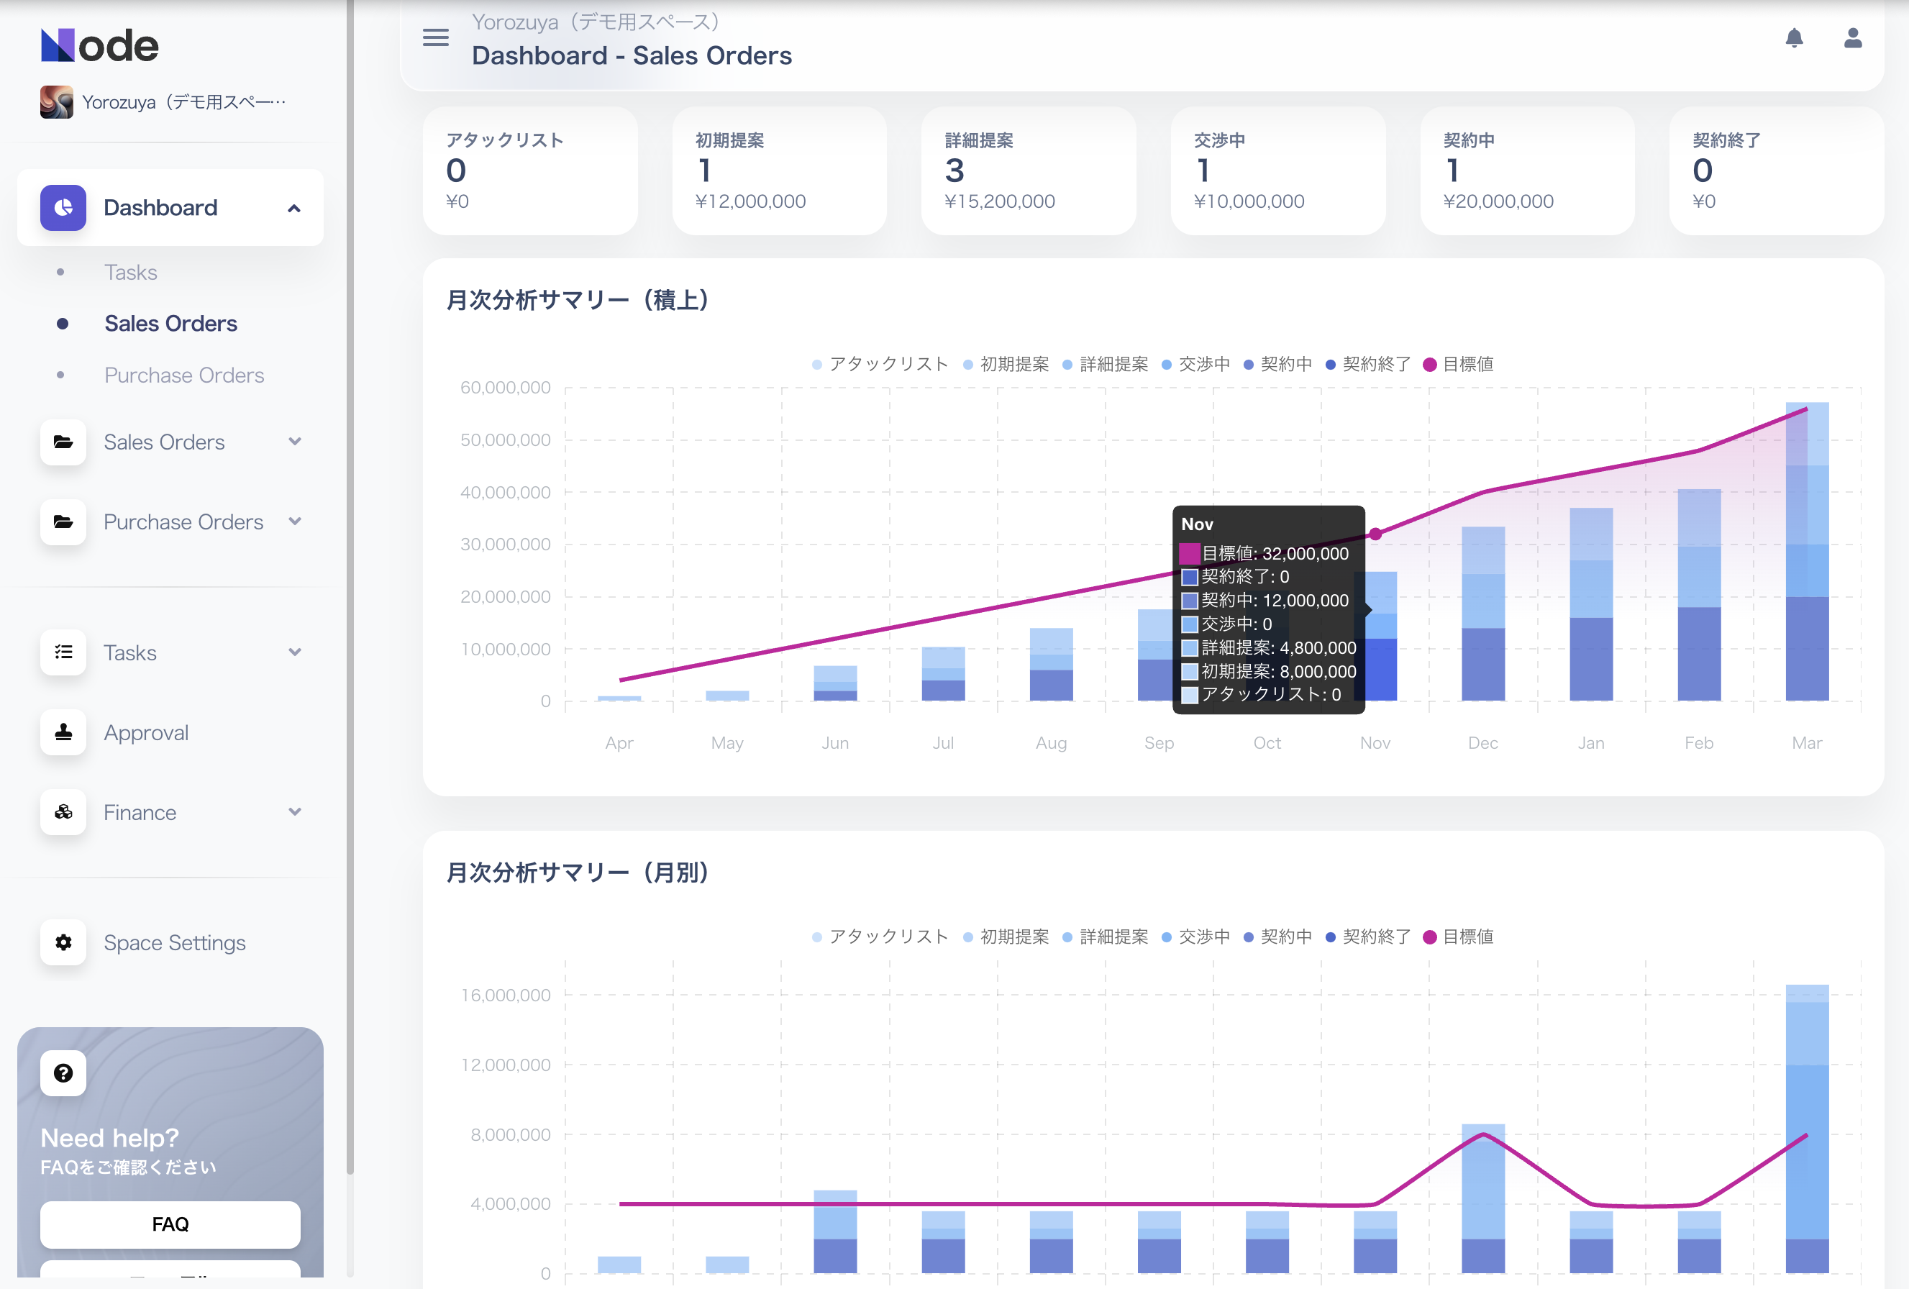1909x1289 pixels.
Task: Open Space Settings gear icon
Action: tap(63, 942)
